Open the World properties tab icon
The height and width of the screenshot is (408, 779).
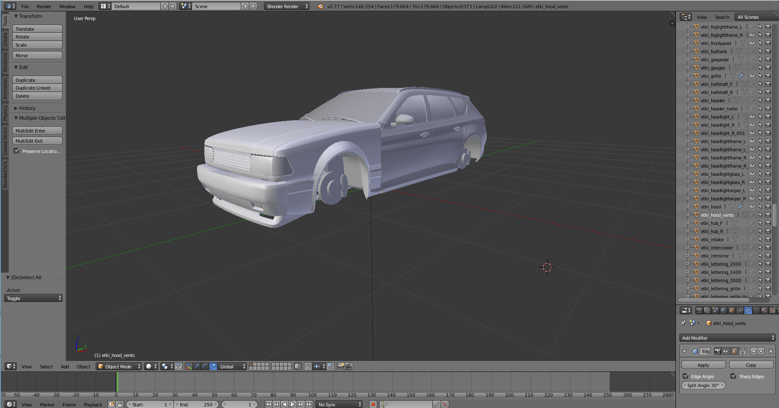point(723,310)
